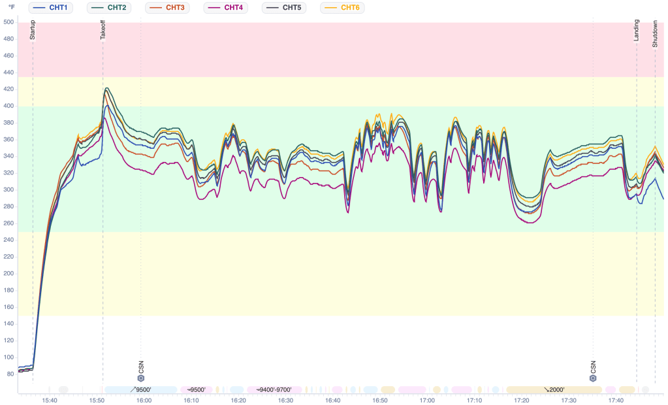The height and width of the screenshot is (405, 668).
Task: Click the ~9400'-9700' cruise phase segment
Action: 274,390
